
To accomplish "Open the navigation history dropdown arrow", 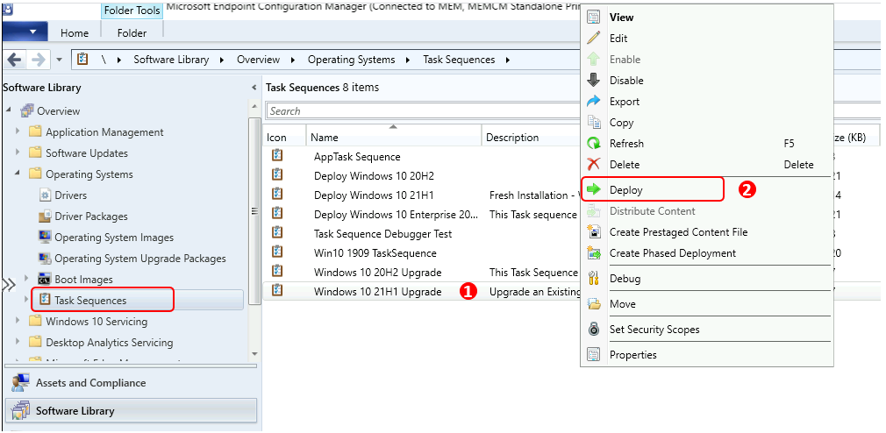I will click(60, 60).
